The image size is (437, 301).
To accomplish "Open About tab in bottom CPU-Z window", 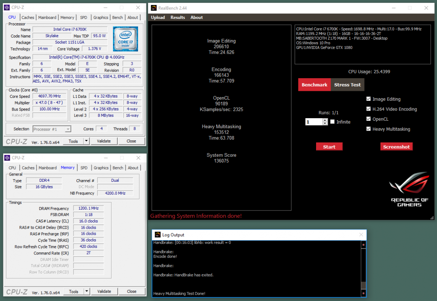I will (133, 168).
